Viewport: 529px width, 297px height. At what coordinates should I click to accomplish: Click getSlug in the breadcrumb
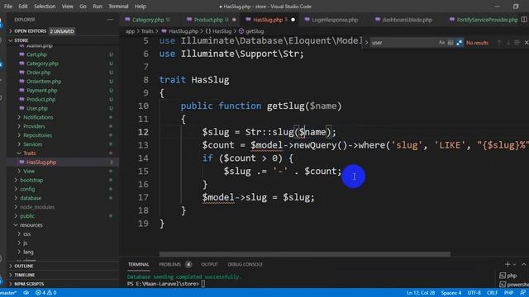click(x=255, y=31)
